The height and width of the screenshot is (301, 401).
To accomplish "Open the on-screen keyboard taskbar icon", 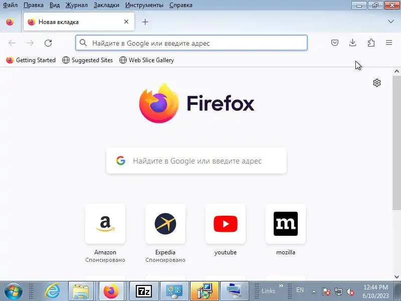I will [x=234, y=291].
